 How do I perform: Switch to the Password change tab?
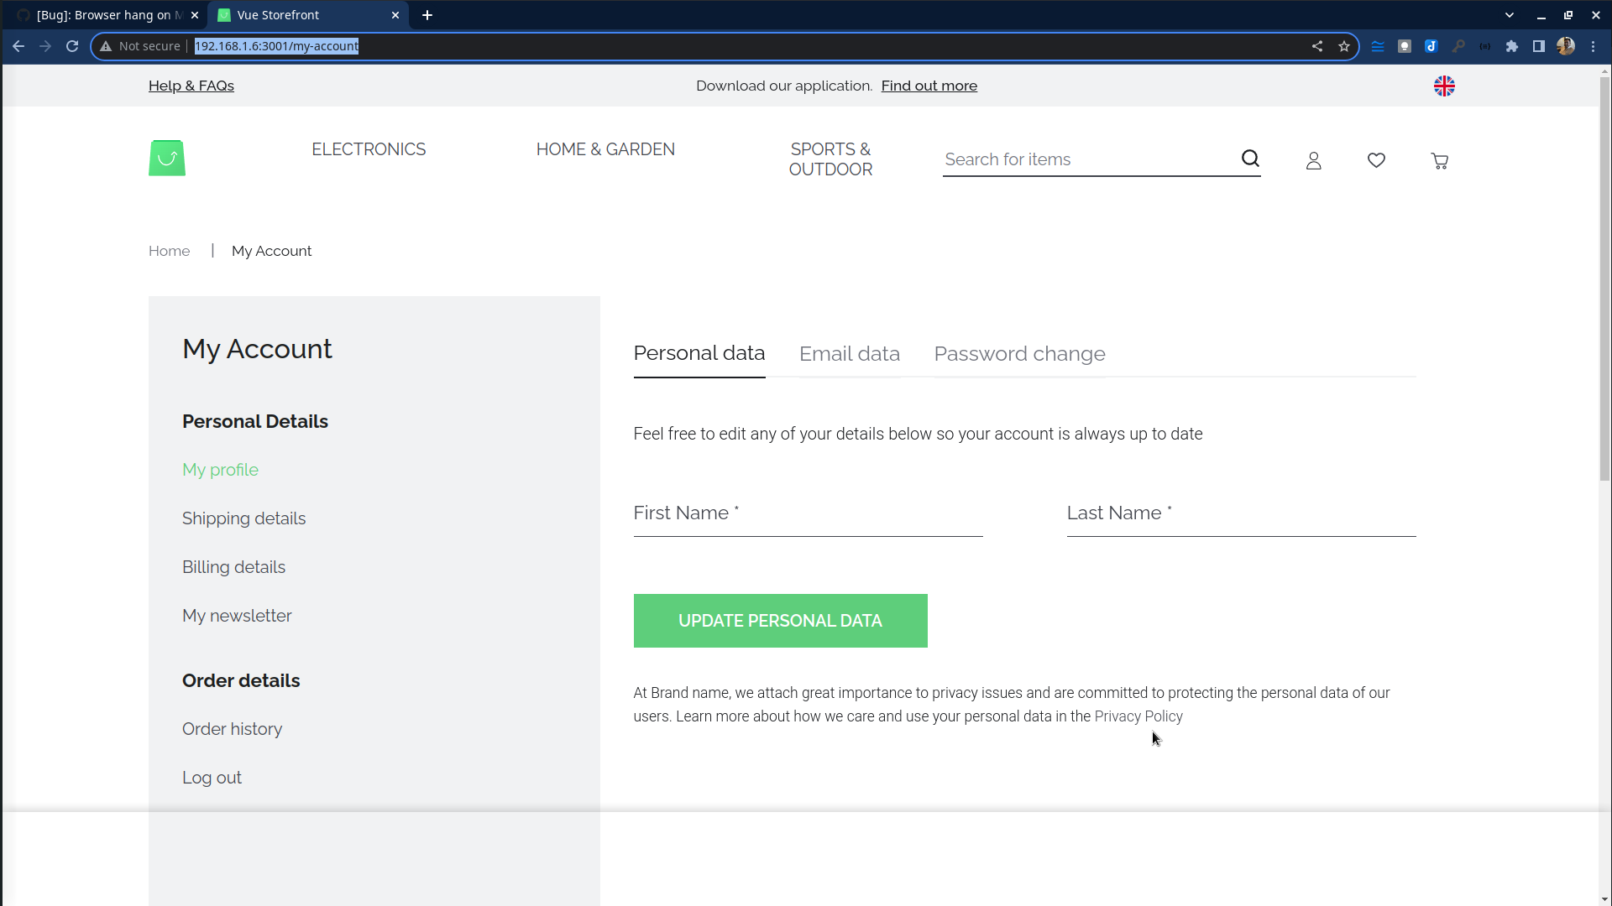click(x=1019, y=354)
